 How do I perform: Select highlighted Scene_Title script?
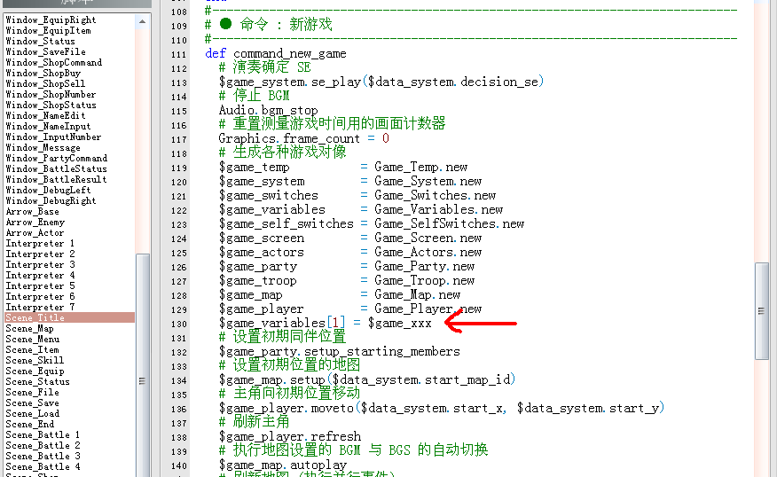pos(69,317)
